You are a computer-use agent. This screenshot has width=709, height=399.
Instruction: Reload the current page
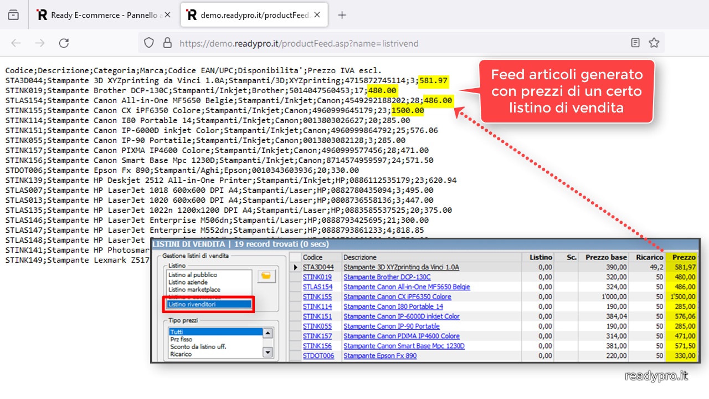(64, 43)
